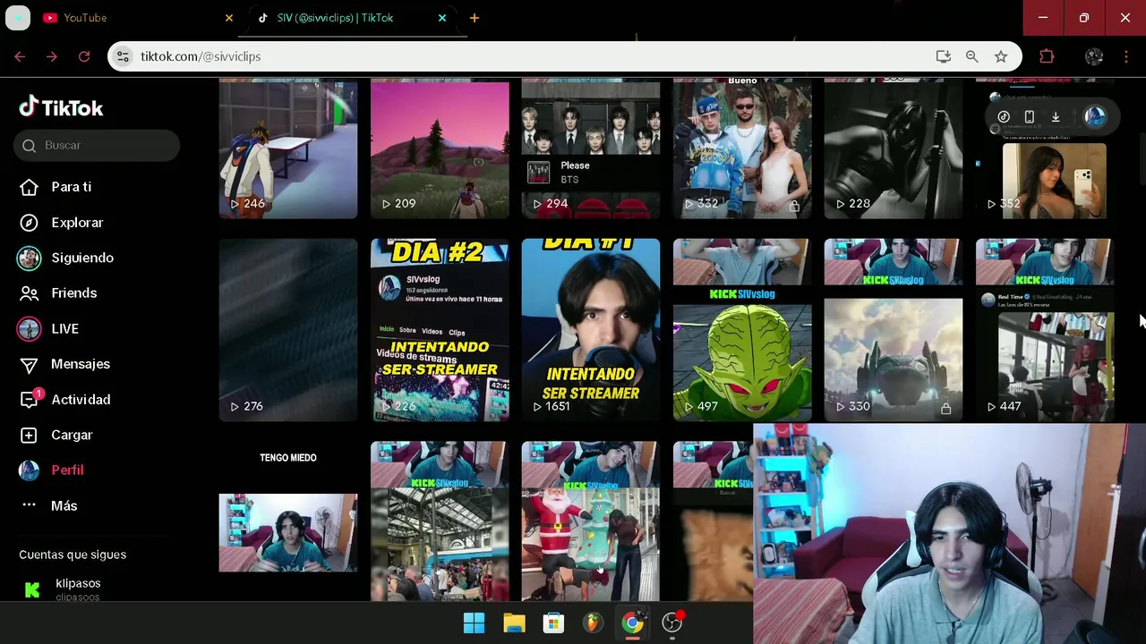Open the video with 209 views

[440, 149]
